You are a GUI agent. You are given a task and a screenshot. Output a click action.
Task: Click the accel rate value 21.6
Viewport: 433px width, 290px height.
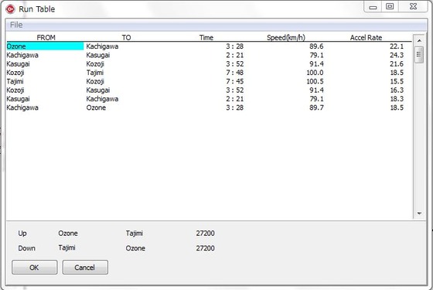397,63
